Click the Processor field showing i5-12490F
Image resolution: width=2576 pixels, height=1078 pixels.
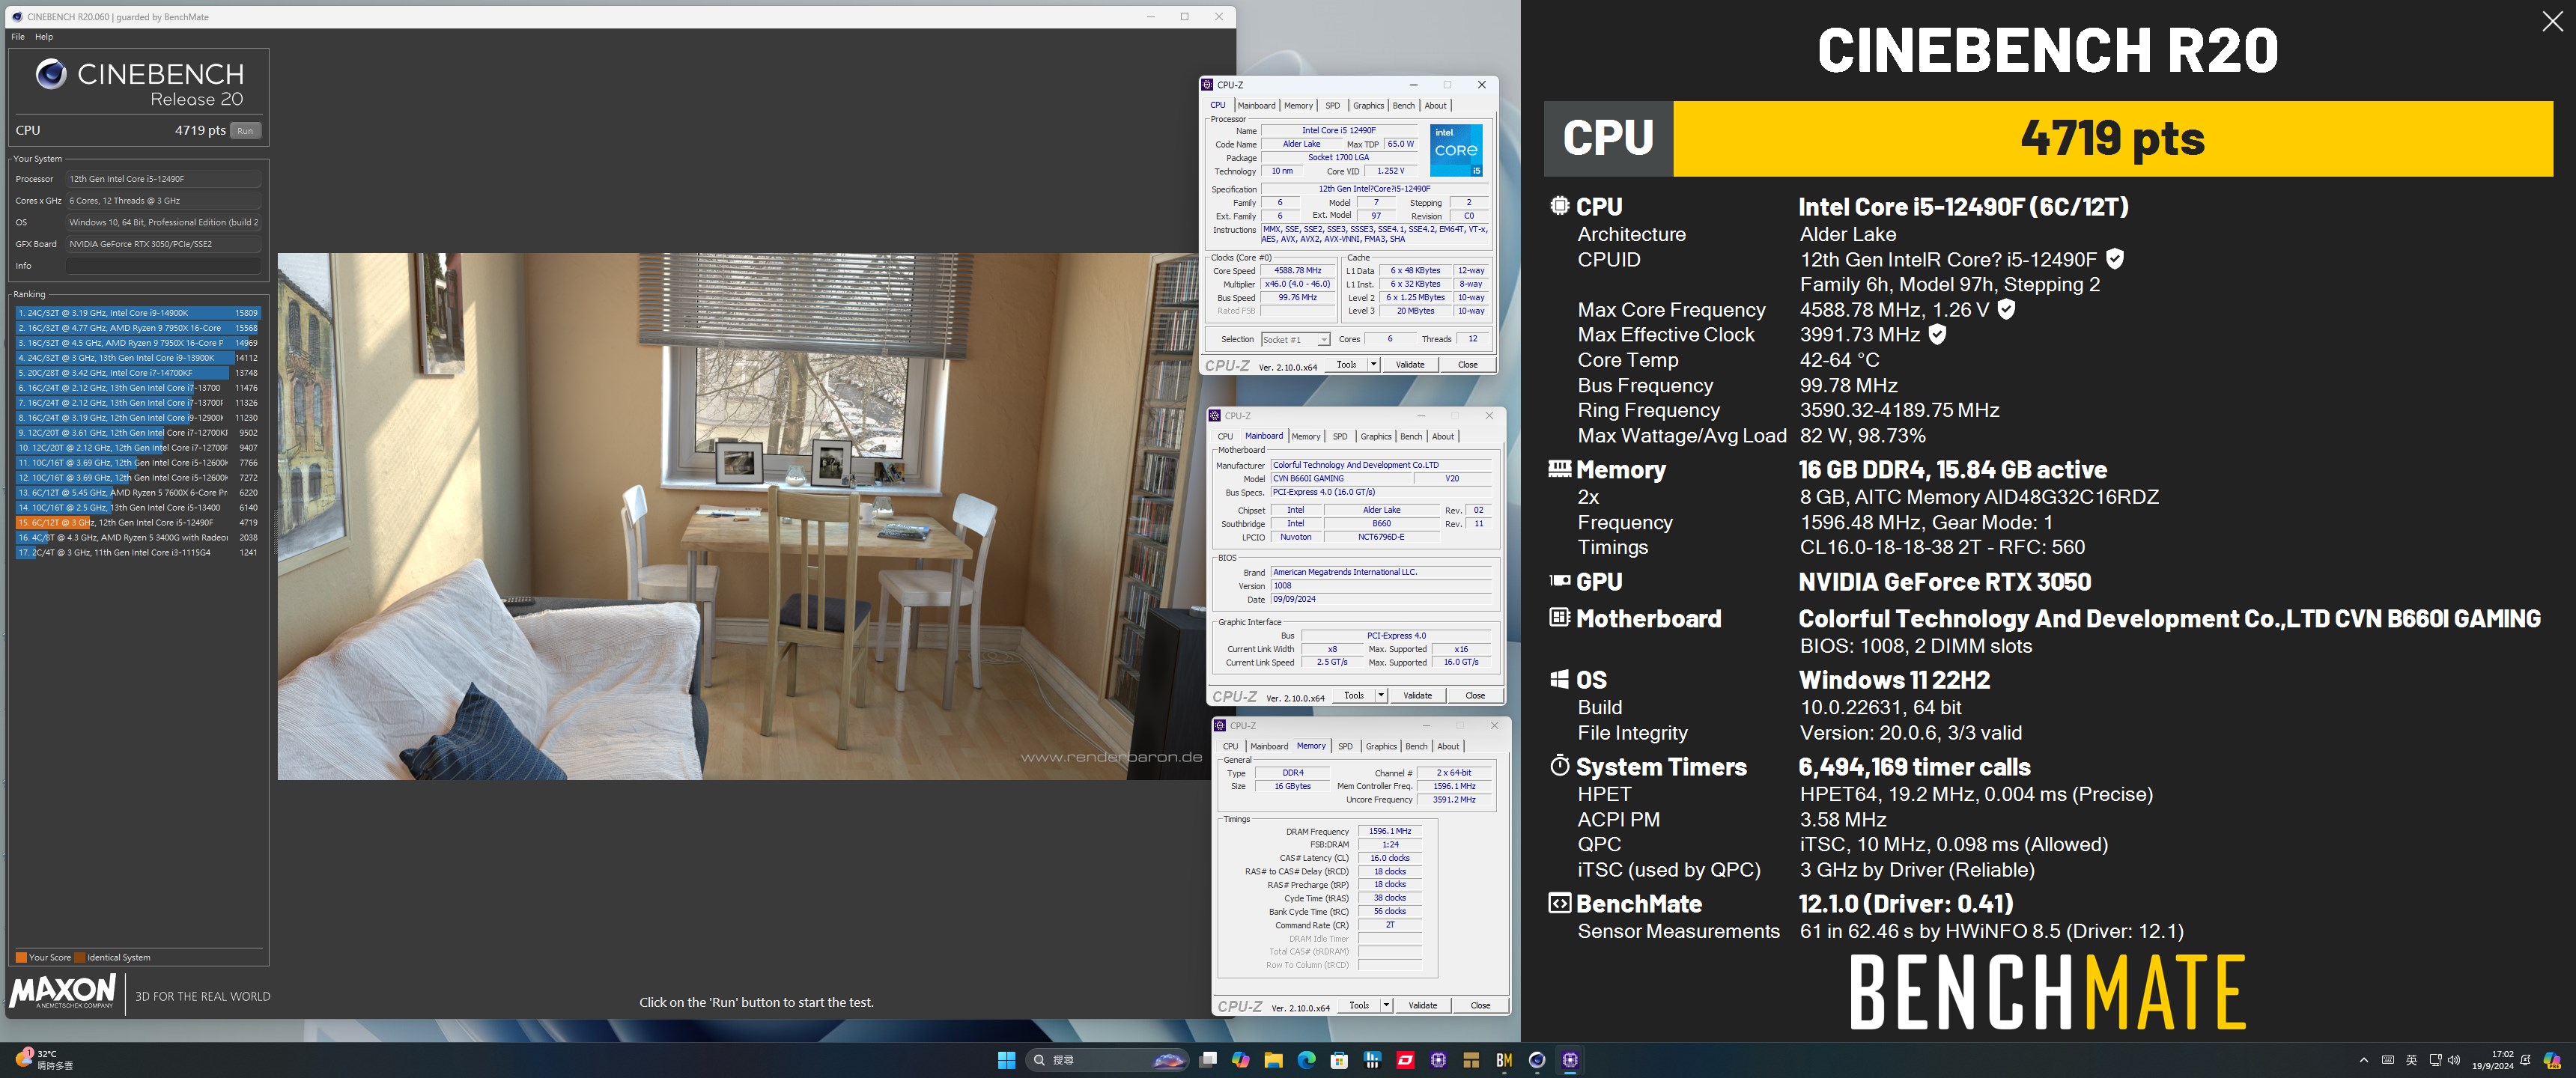coord(163,179)
